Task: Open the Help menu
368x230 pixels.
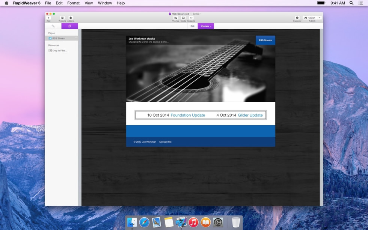Action: 121,3
